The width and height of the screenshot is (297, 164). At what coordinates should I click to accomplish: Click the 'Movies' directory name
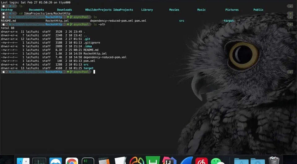174,10
